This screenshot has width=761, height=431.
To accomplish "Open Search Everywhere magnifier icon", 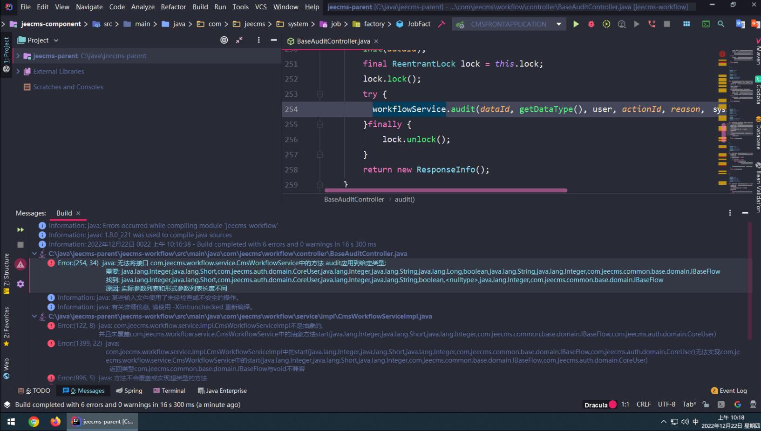I will click(x=721, y=24).
